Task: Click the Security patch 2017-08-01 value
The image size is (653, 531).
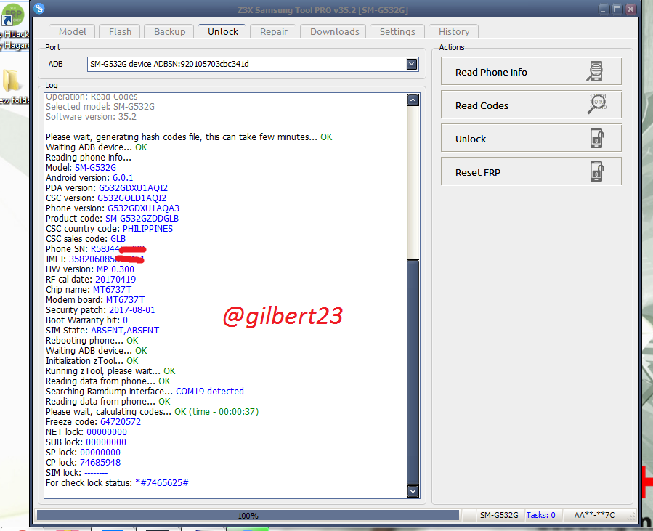Action: pyautogui.click(x=131, y=310)
